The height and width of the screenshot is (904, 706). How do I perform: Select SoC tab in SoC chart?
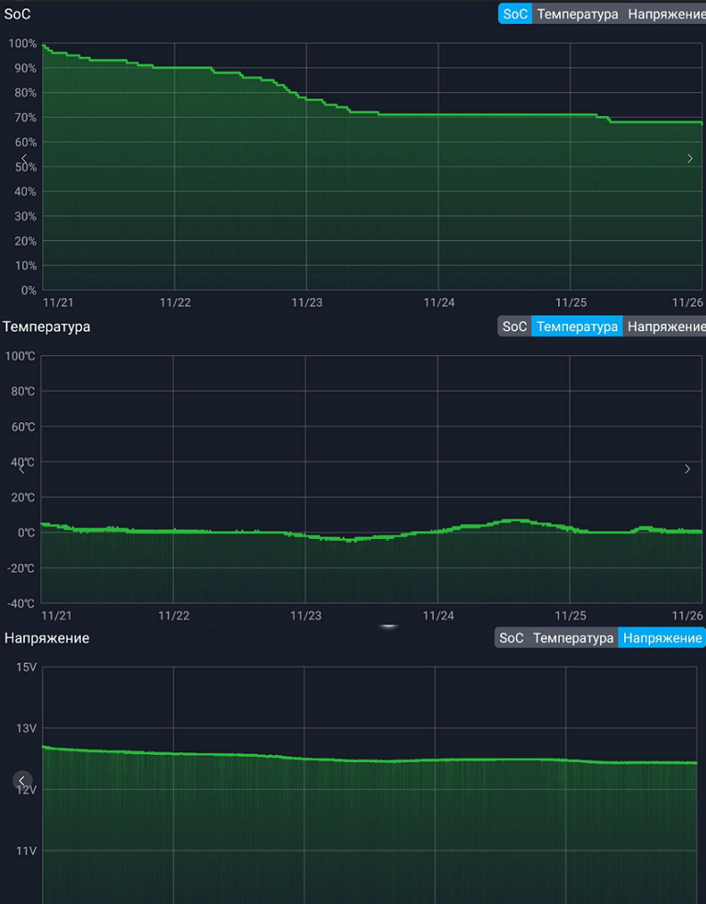515,15
